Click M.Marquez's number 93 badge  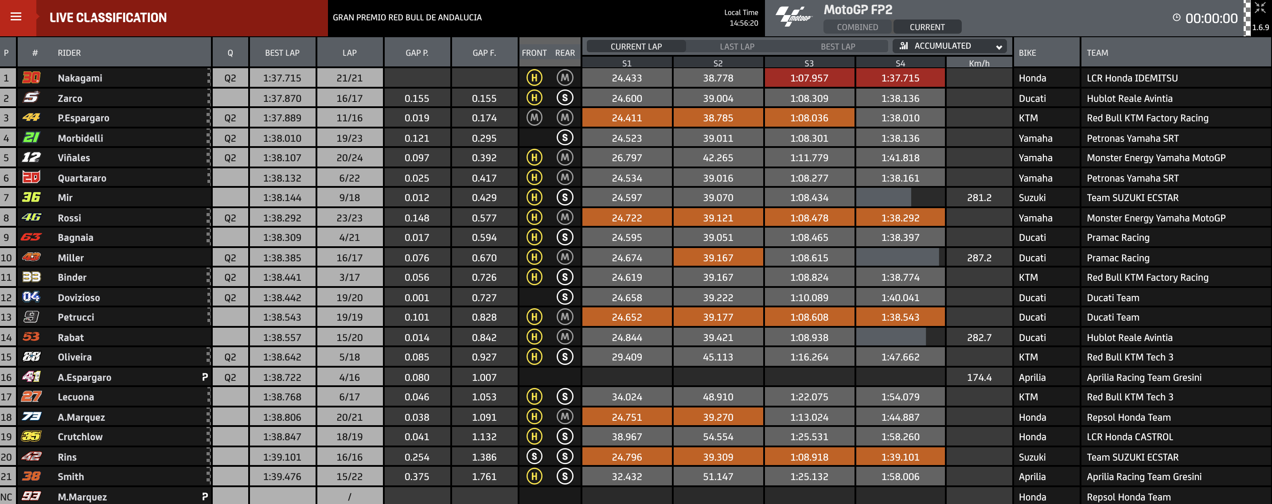click(31, 496)
